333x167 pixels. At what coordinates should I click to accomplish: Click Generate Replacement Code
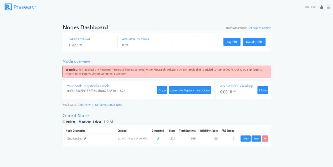click(190, 90)
